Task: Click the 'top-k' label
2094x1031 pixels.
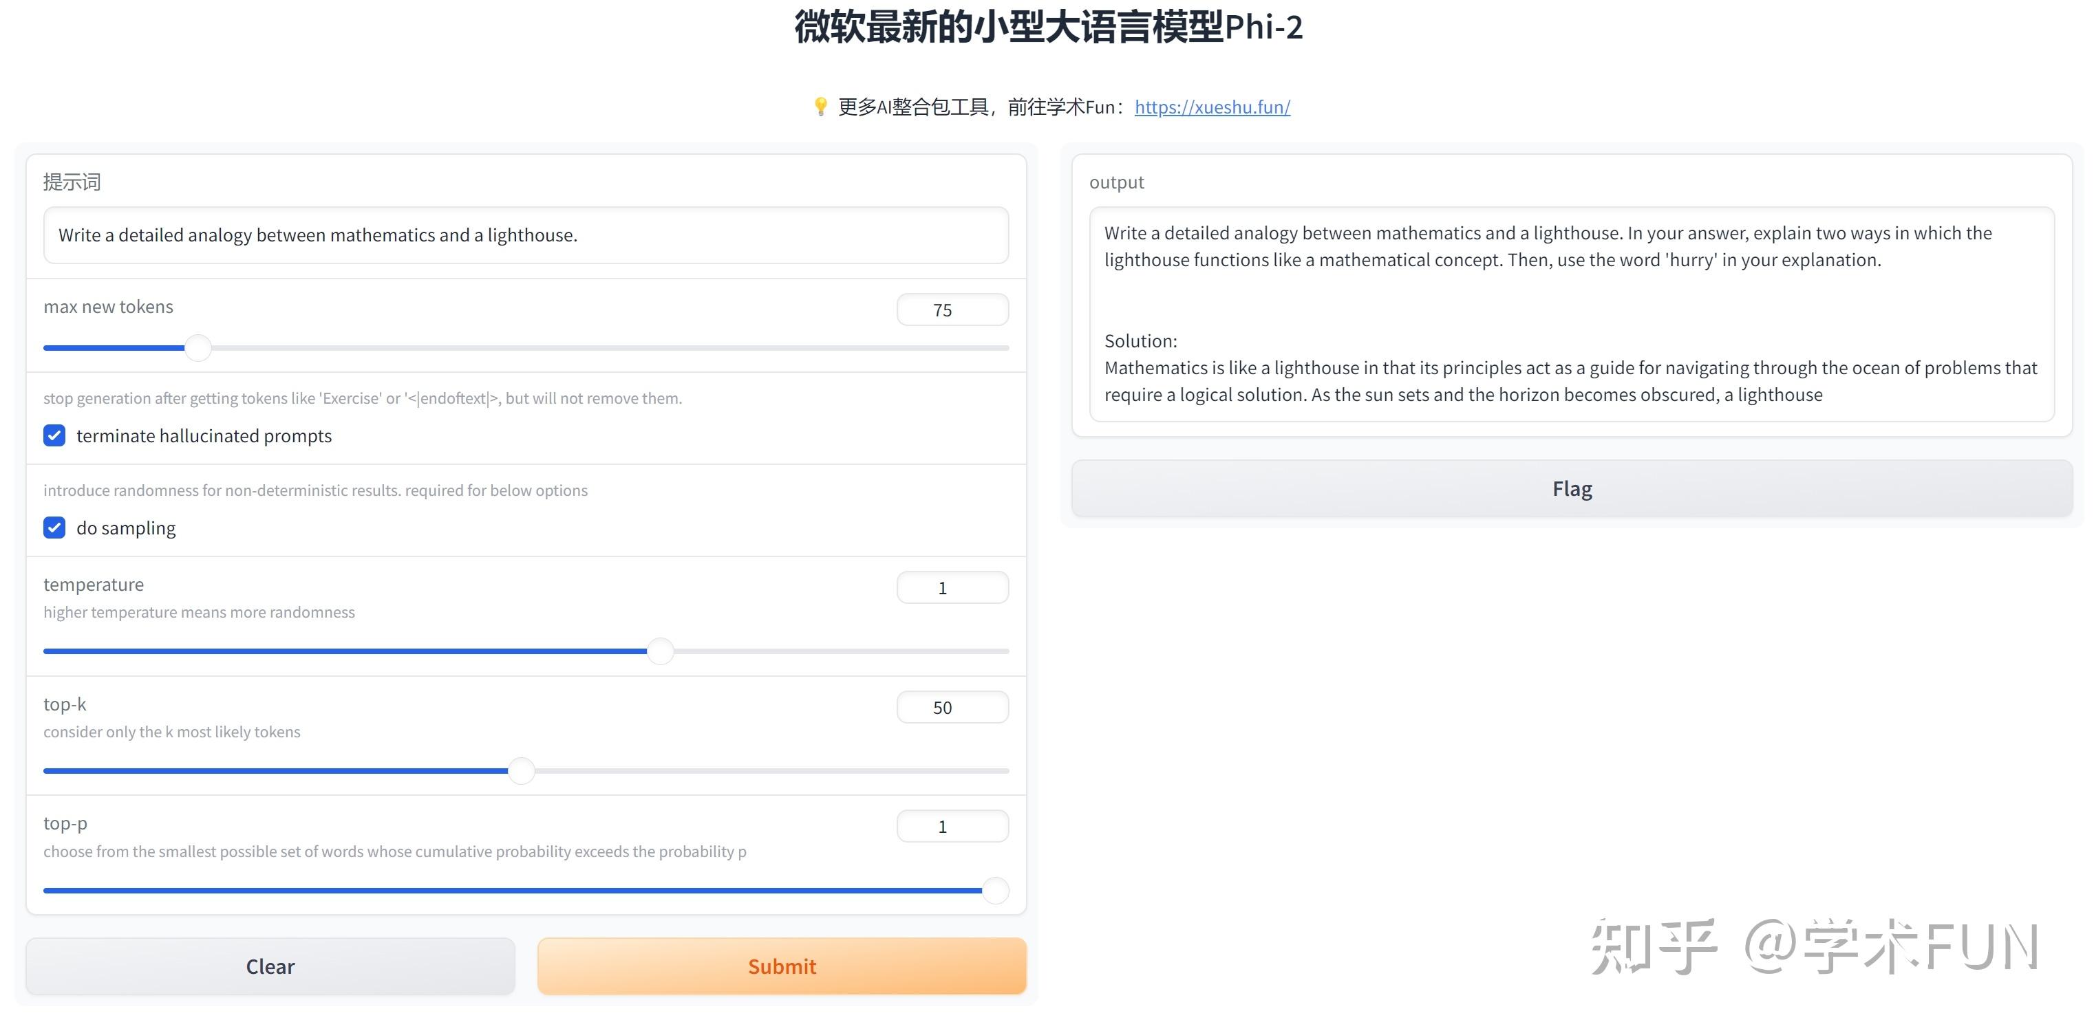Action: (x=64, y=704)
